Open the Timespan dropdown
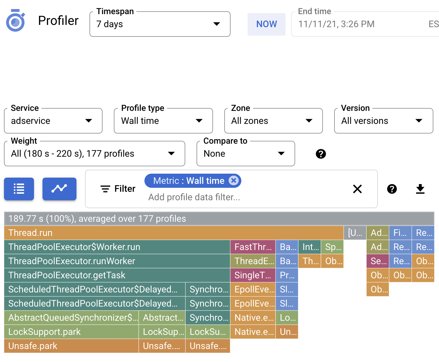Viewport: 439px width, 362px height. [216, 24]
